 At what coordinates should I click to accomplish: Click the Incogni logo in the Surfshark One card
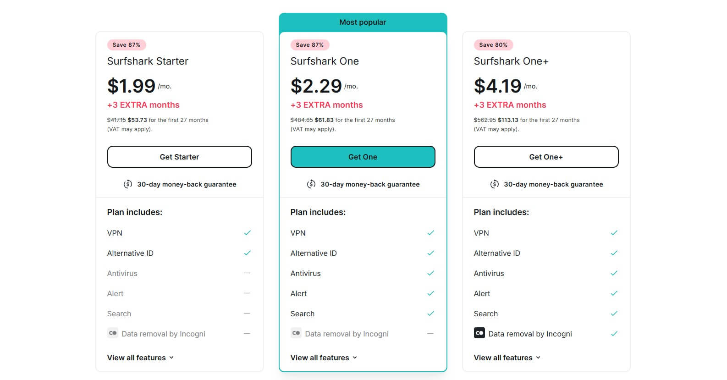point(296,333)
